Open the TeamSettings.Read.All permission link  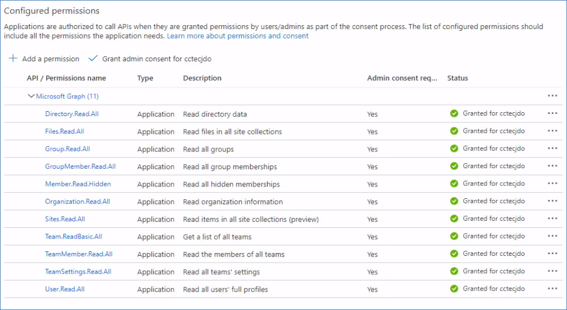point(78,271)
